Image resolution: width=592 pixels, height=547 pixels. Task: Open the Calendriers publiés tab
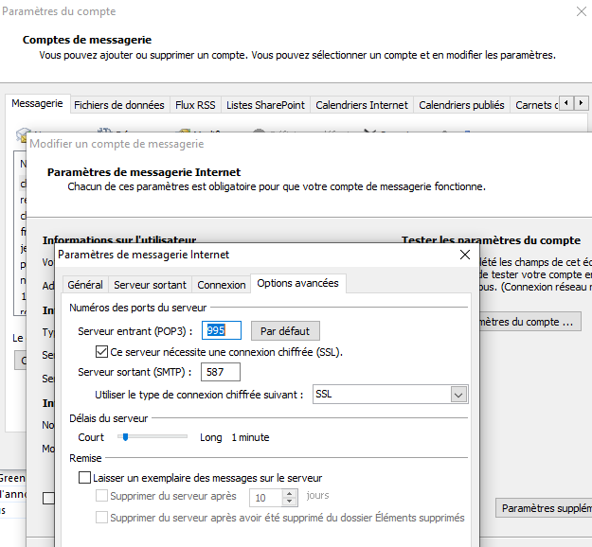pos(461,105)
